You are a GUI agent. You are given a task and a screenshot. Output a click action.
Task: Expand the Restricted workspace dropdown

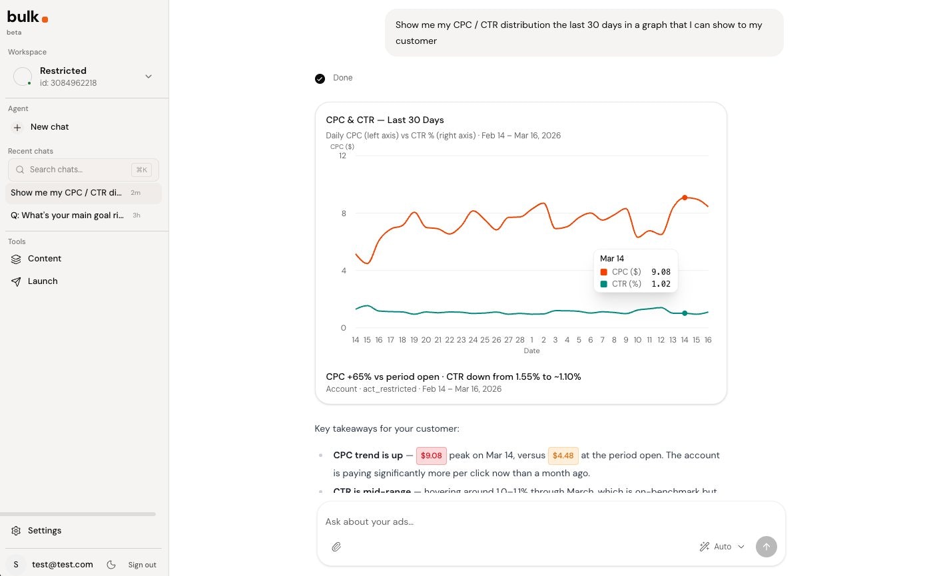[x=149, y=76]
